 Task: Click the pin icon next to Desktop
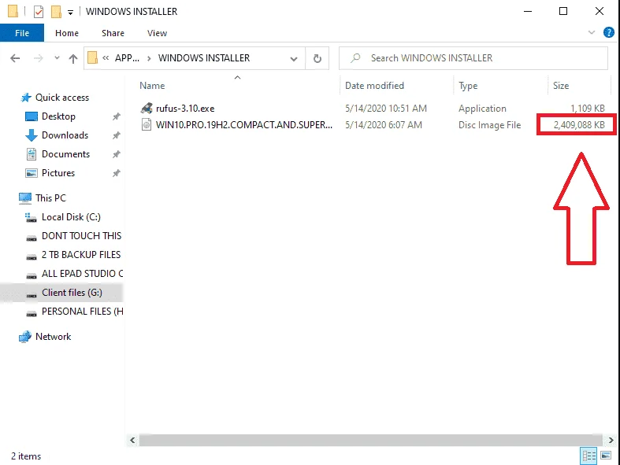pyautogui.click(x=117, y=116)
